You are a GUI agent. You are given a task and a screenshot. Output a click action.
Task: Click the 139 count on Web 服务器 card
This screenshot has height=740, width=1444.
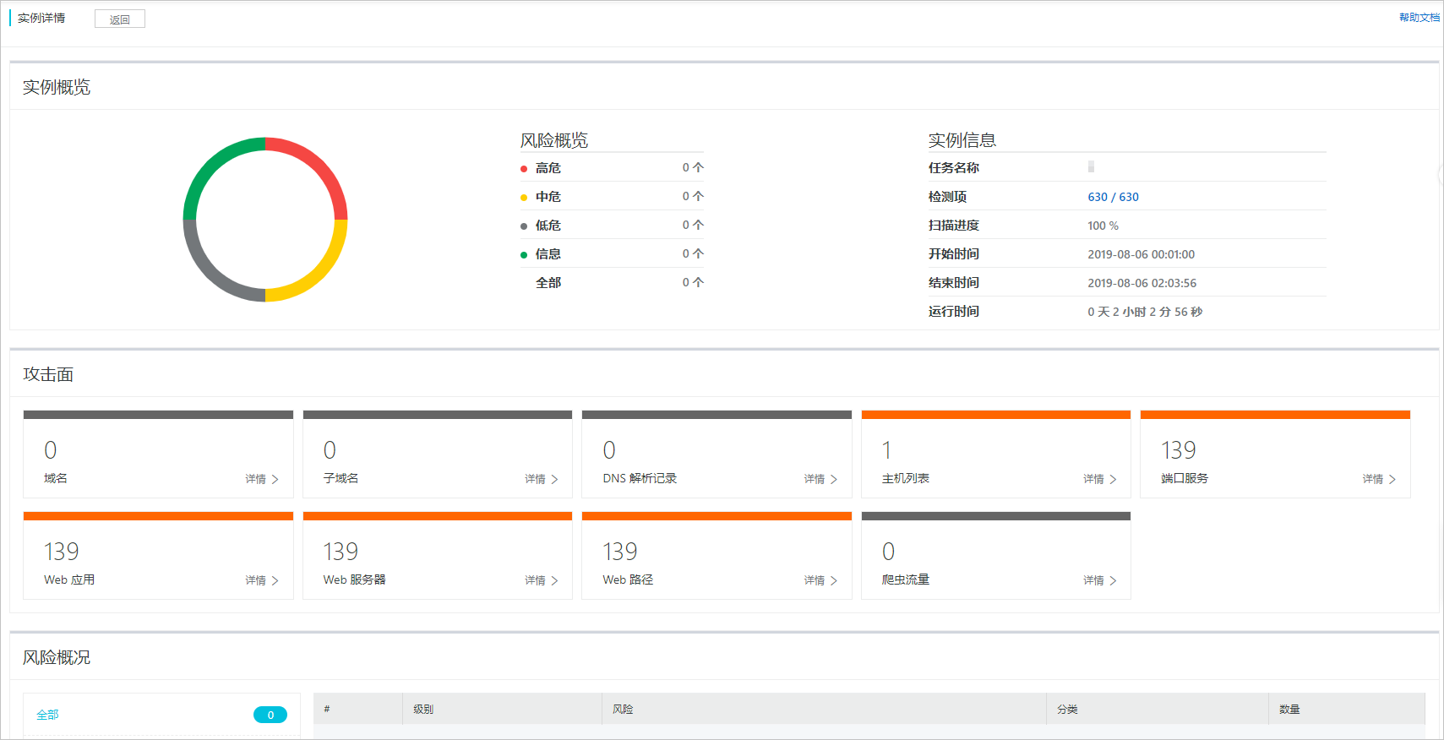[x=341, y=552]
